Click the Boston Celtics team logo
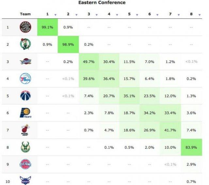The image size is (209, 185). 25,44
